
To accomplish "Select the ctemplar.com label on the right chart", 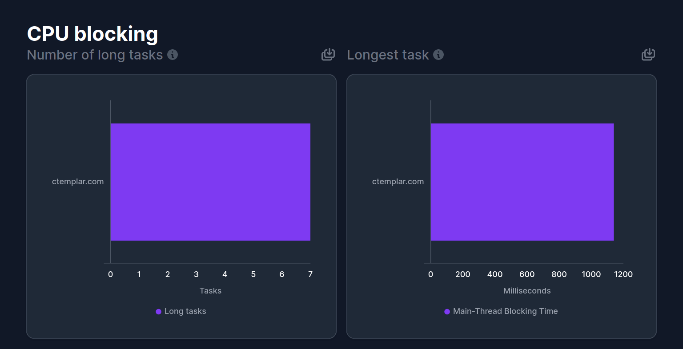I will click(398, 181).
